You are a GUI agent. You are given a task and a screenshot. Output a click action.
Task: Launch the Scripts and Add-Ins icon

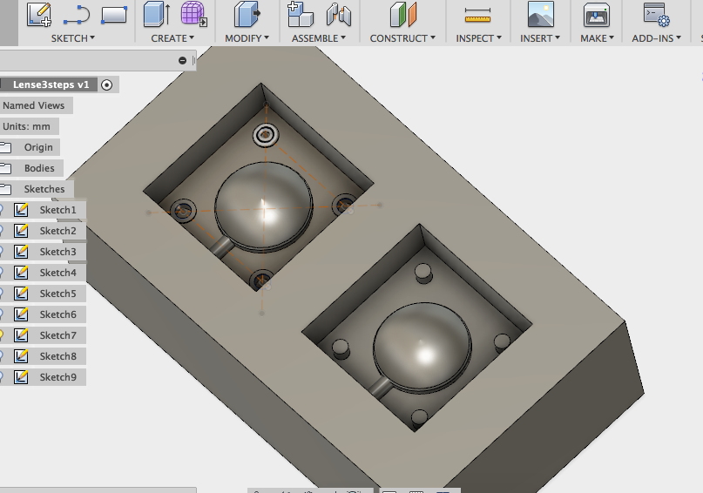[656, 14]
